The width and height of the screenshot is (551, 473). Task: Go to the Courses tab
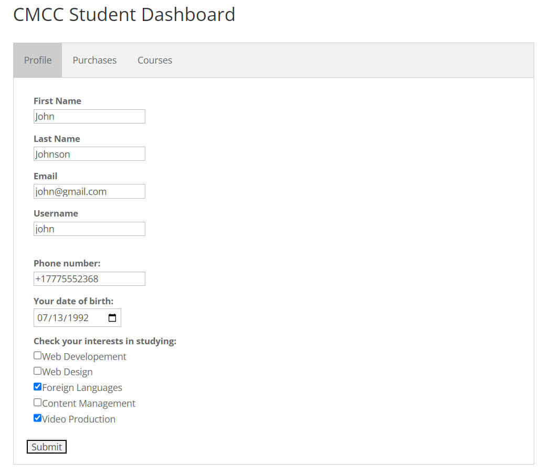(x=155, y=60)
